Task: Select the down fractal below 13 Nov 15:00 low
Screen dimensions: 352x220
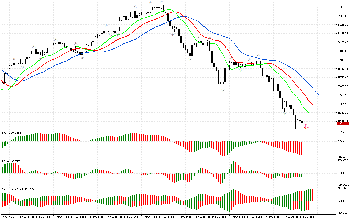Action: pos(190,59)
